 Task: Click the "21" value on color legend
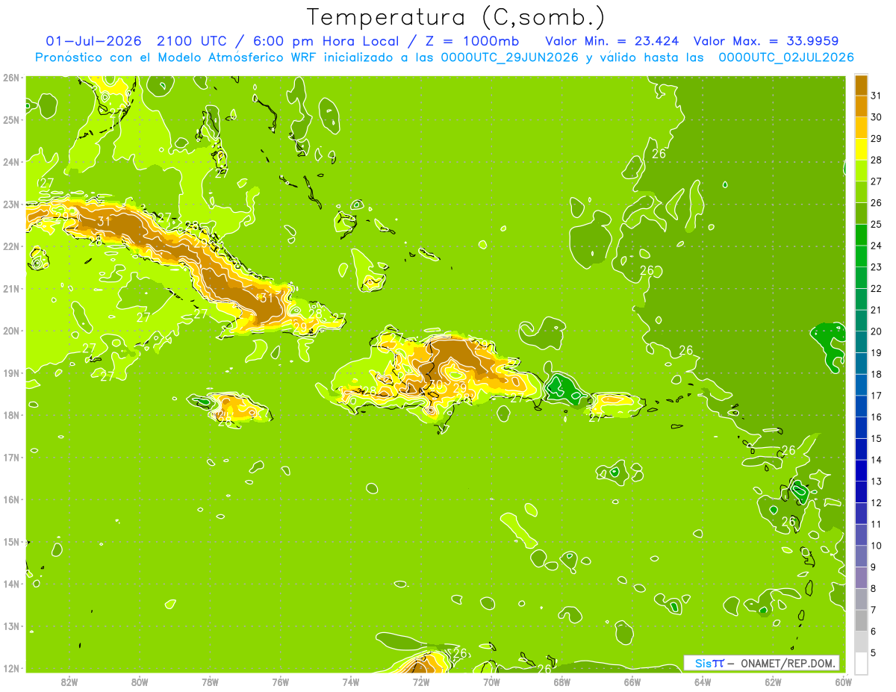(876, 310)
